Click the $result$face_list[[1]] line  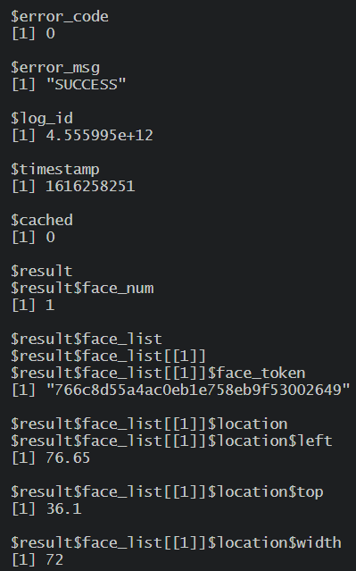pos(108,356)
